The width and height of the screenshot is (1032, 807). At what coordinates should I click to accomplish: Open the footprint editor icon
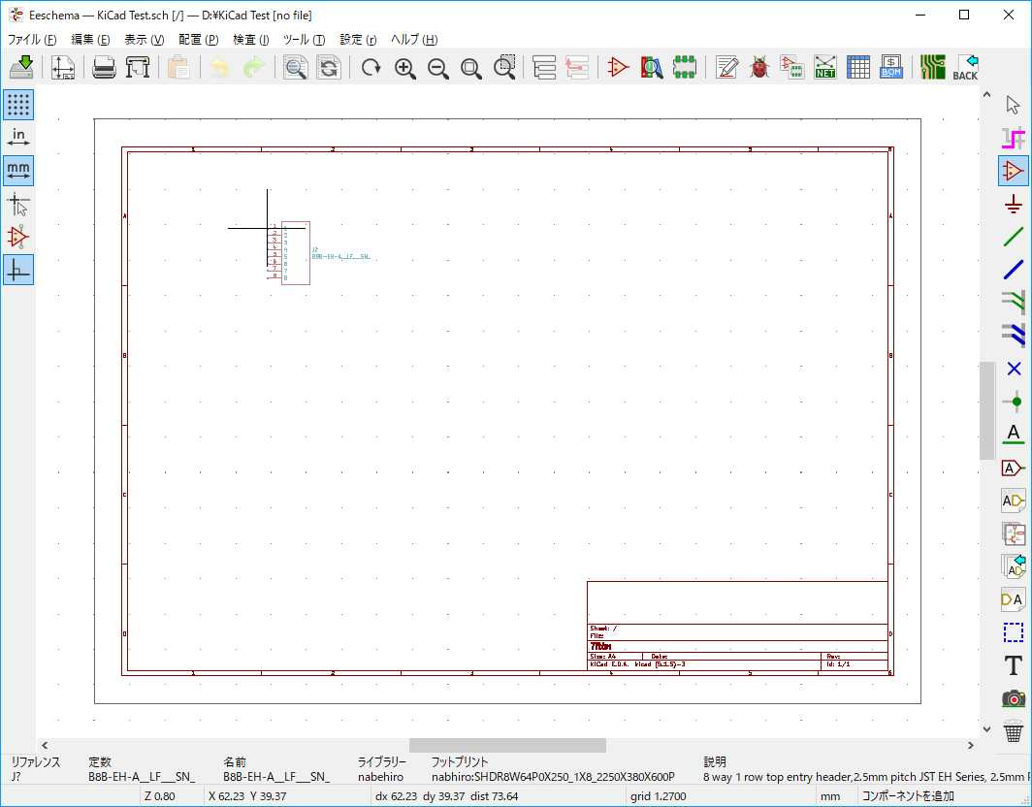click(685, 67)
